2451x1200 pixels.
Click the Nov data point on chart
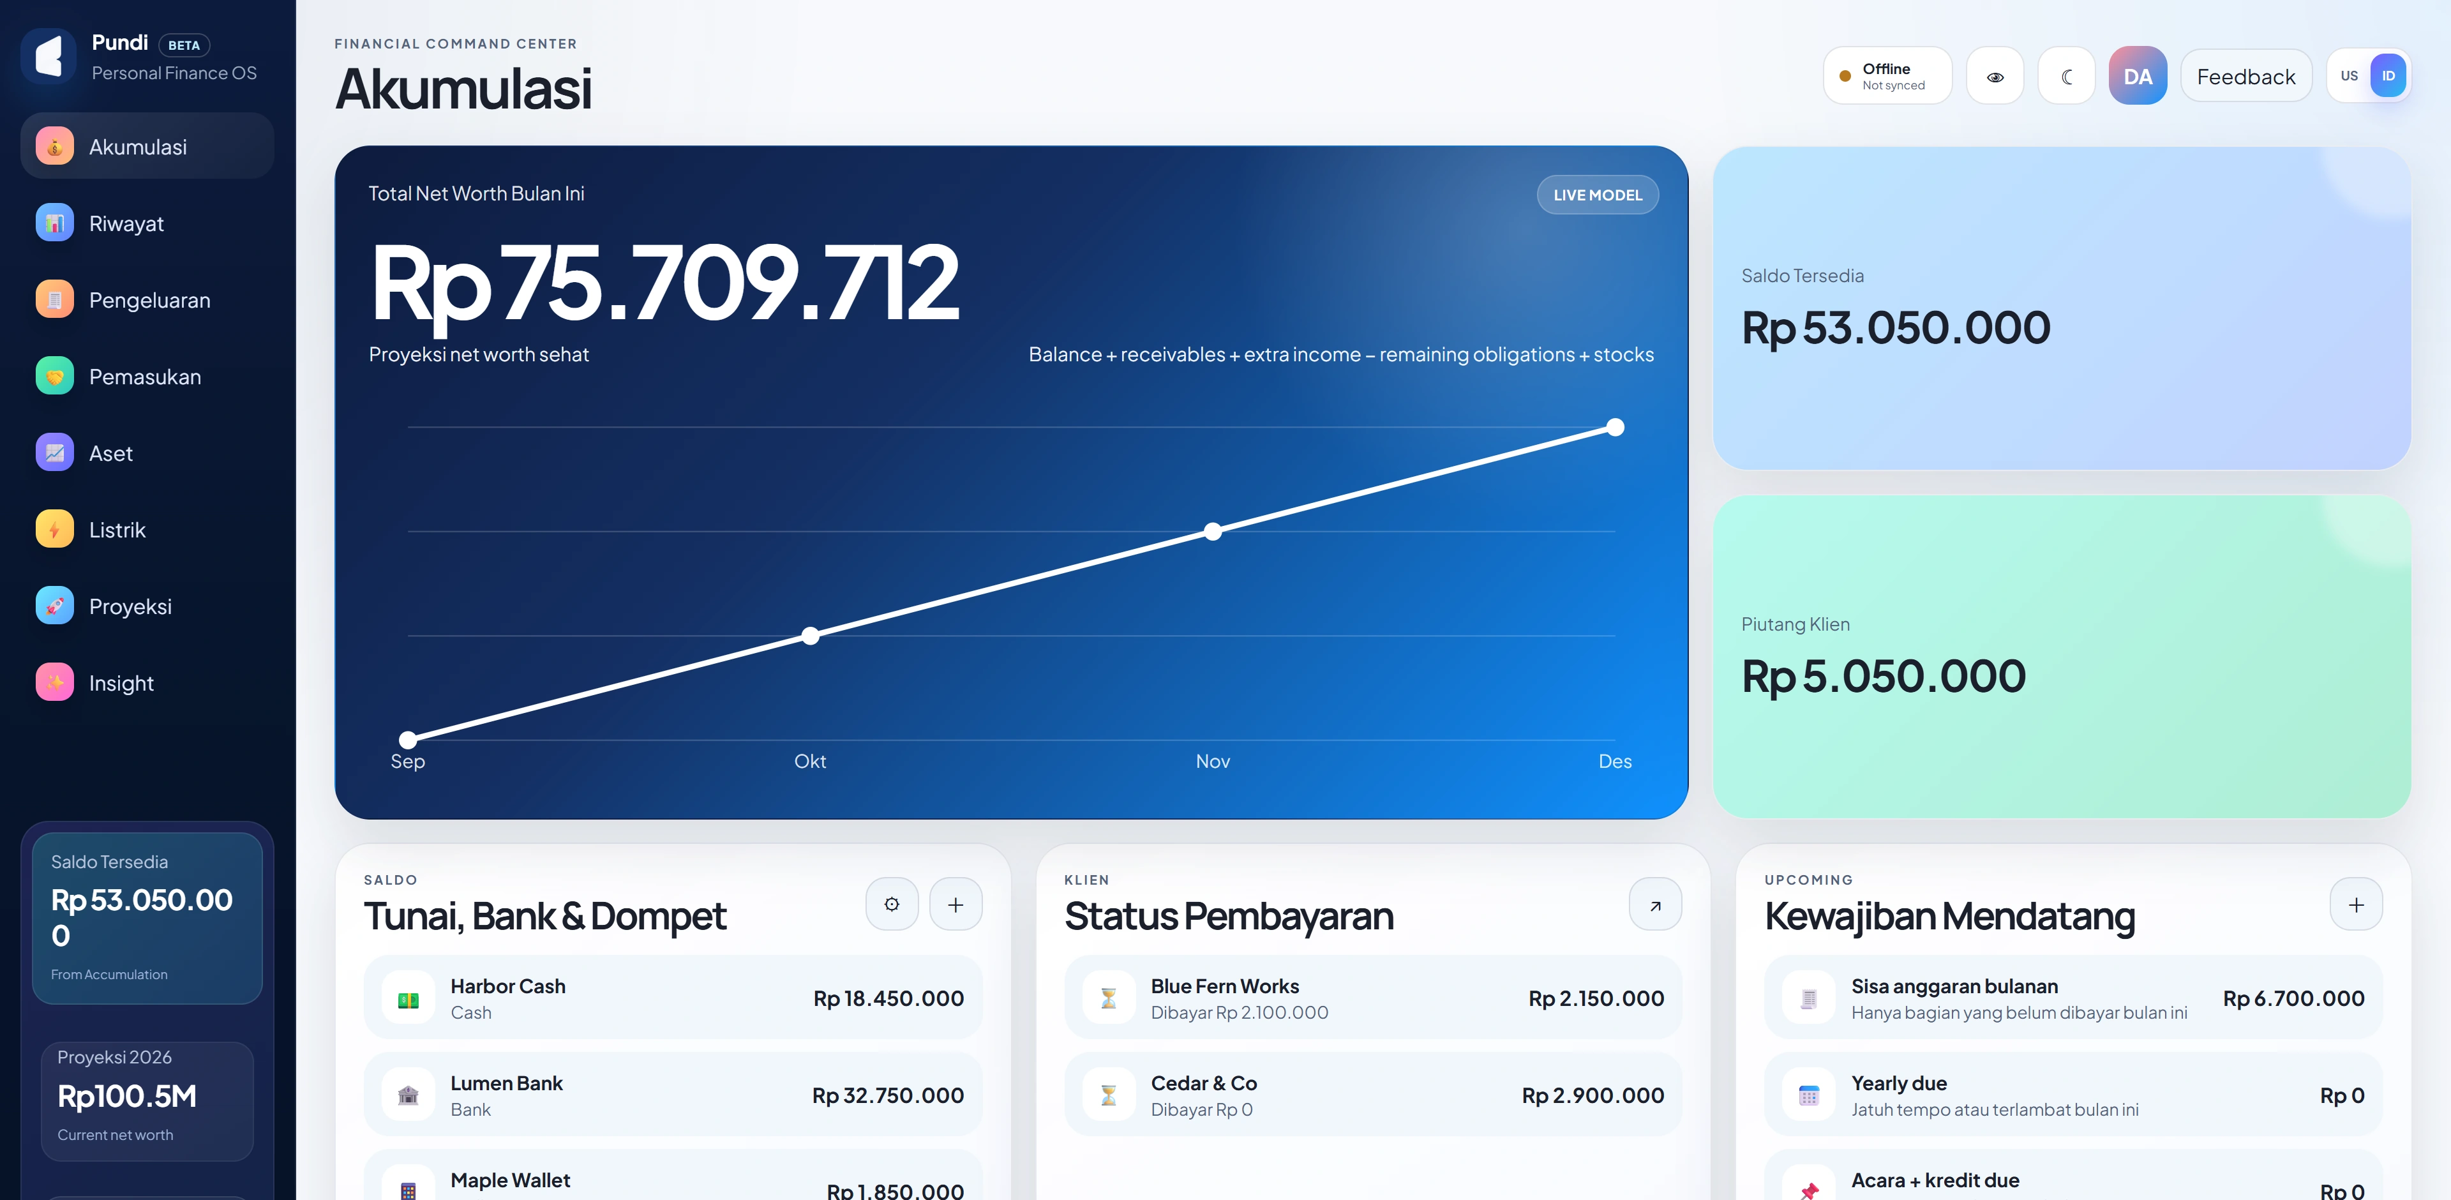1213,532
